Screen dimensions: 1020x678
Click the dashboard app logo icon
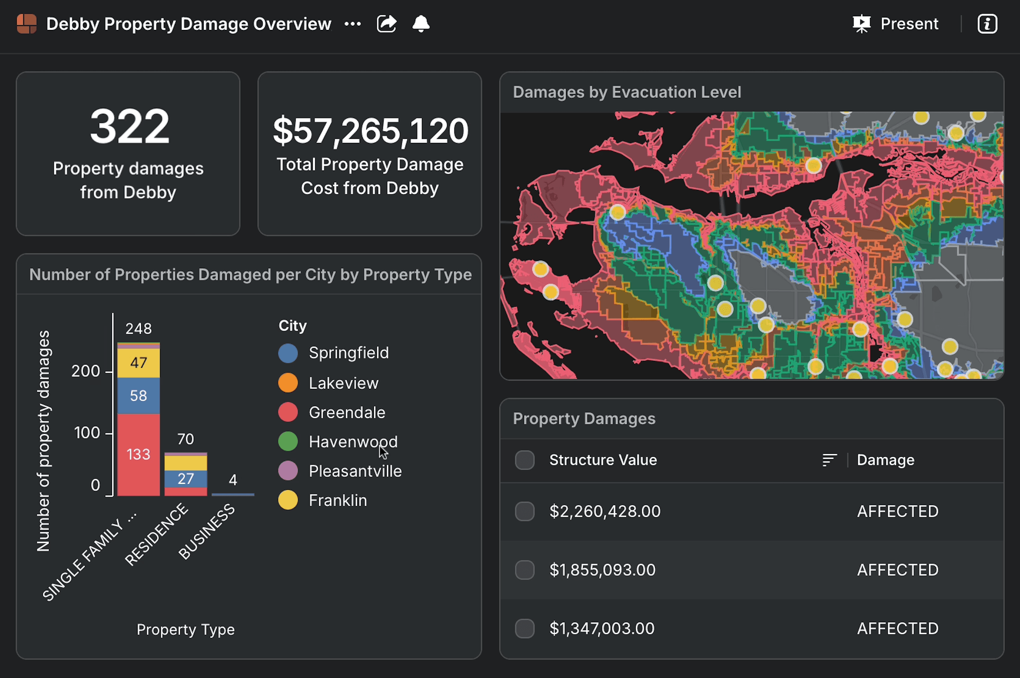pos(27,24)
